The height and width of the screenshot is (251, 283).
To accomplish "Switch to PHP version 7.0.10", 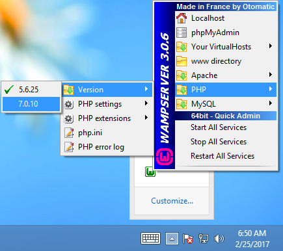I will tap(31, 104).
